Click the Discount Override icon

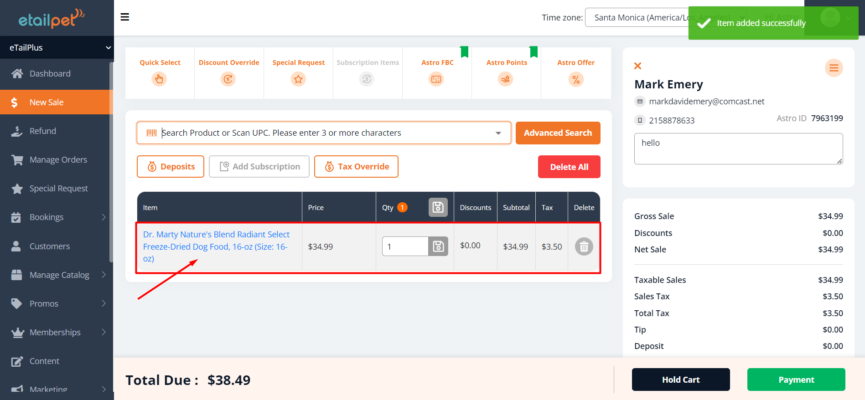[228, 79]
